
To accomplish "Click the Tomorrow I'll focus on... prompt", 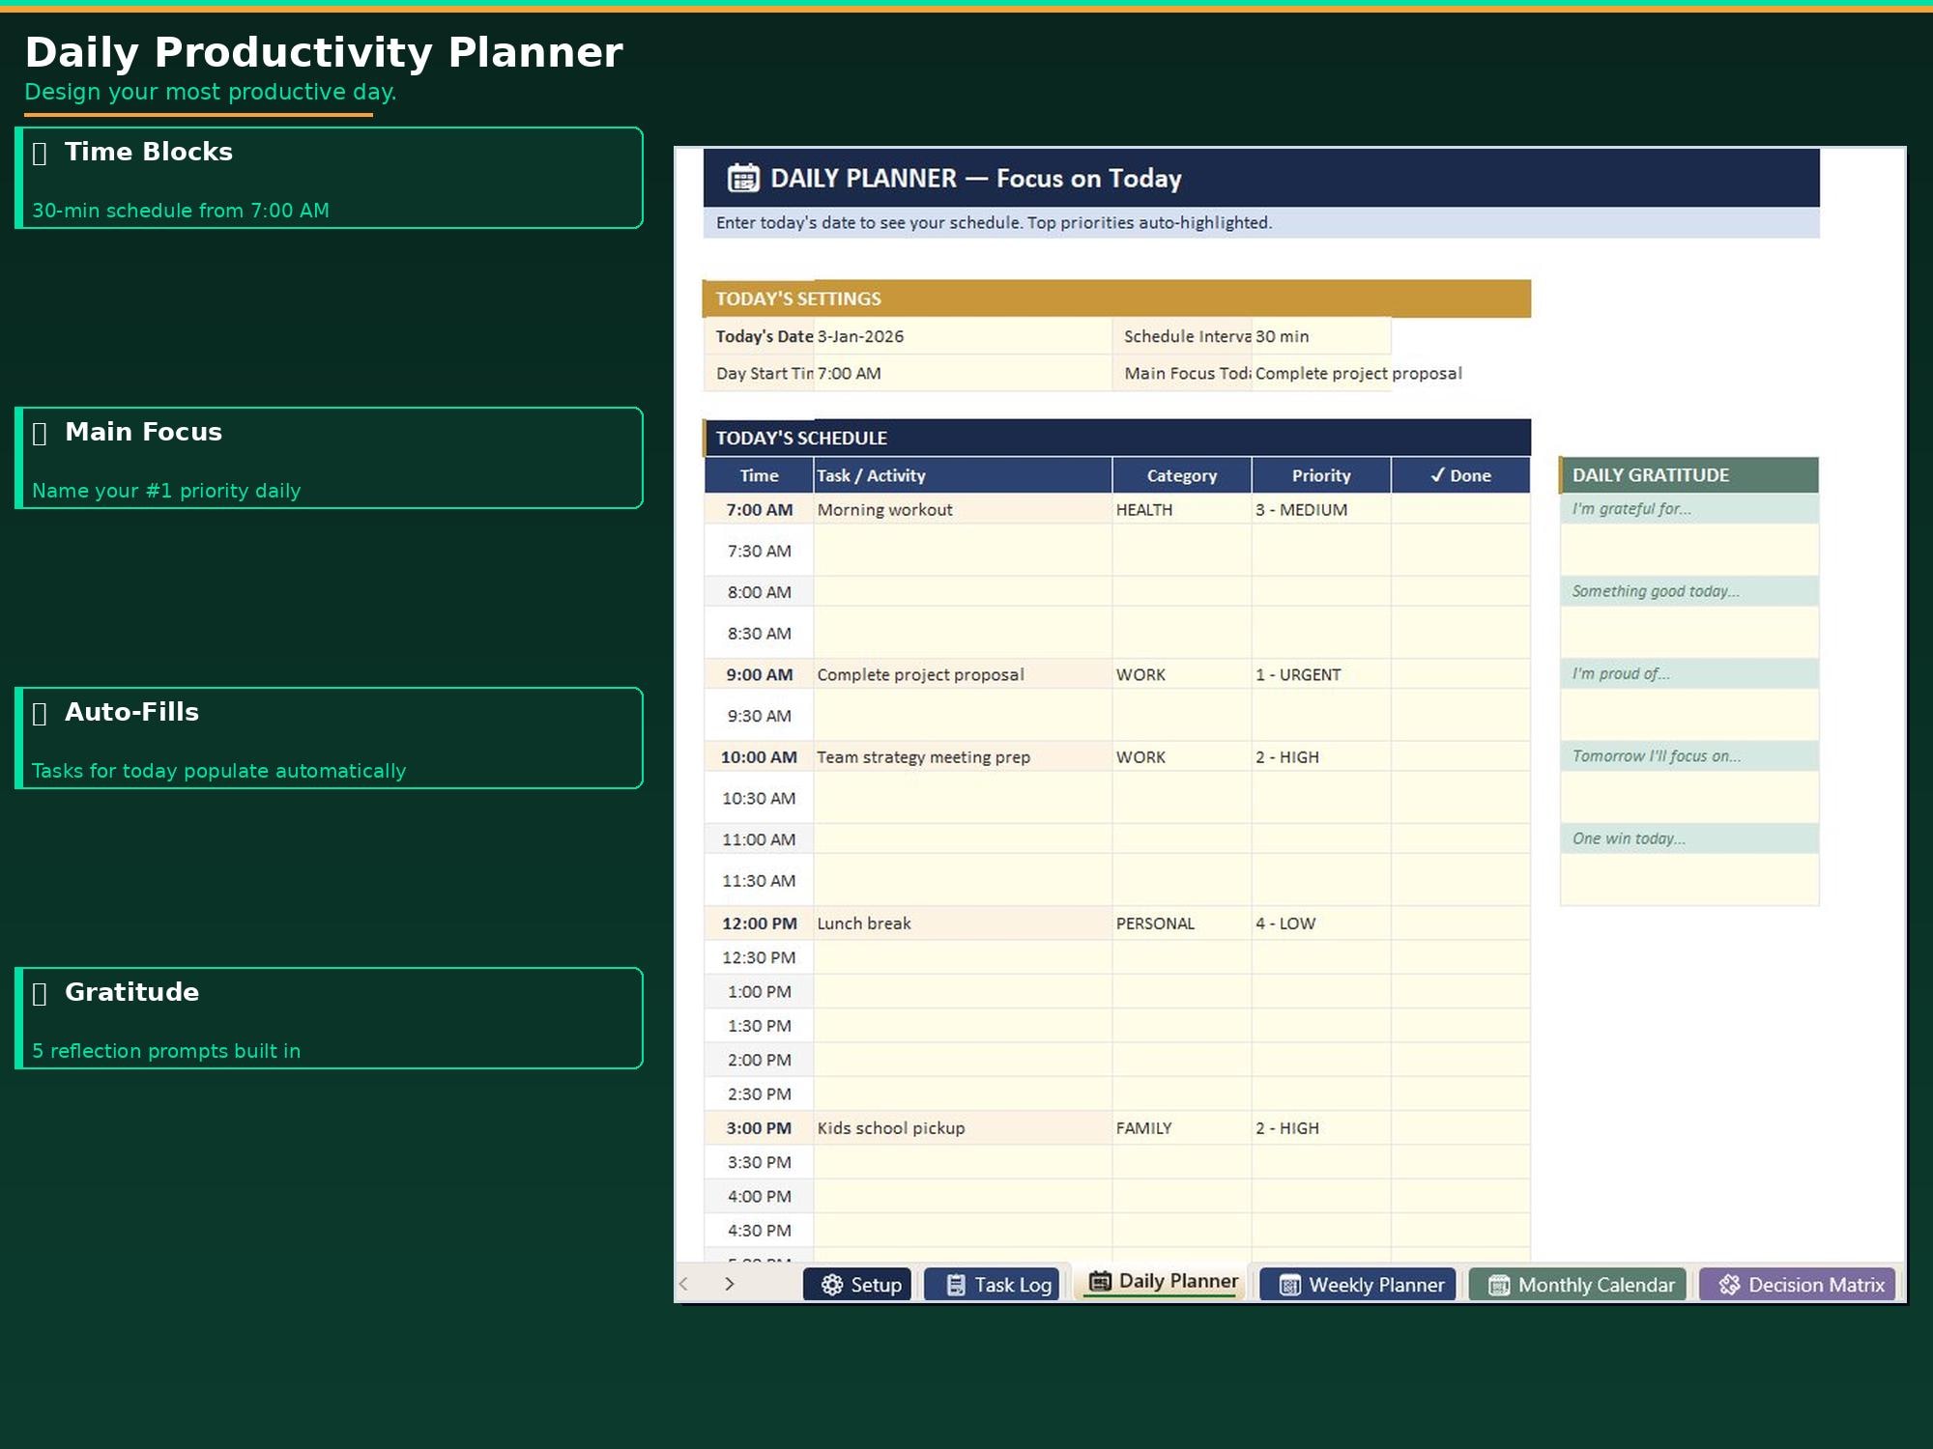I will tap(1689, 755).
